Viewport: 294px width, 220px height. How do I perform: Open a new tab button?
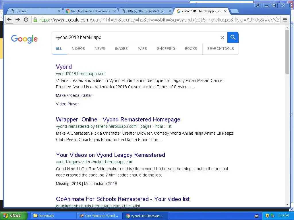[x=234, y=11]
